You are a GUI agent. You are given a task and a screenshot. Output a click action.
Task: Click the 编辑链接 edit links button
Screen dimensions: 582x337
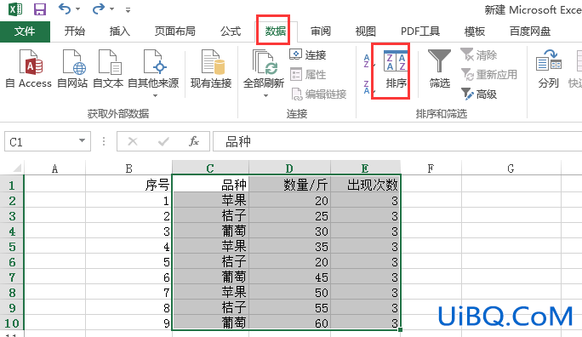[x=318, y=94]
